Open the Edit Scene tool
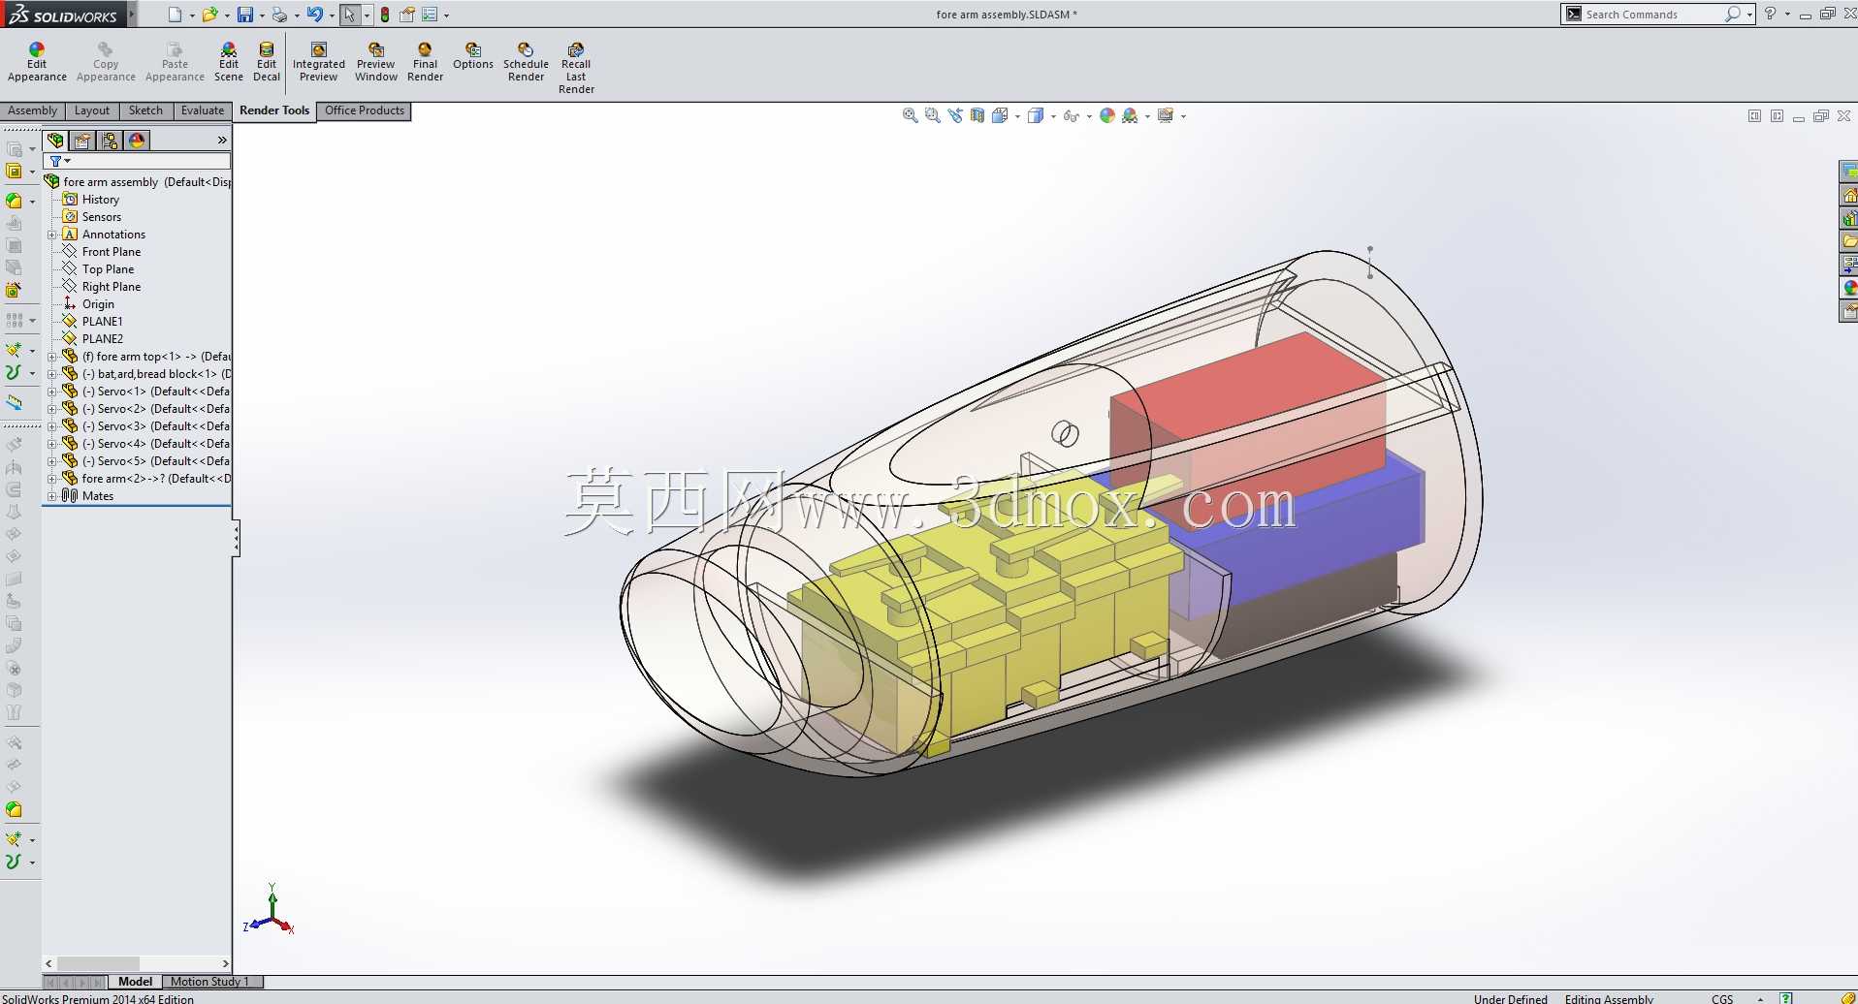This screenshot has width=1858, height=1004. [229, 62]
